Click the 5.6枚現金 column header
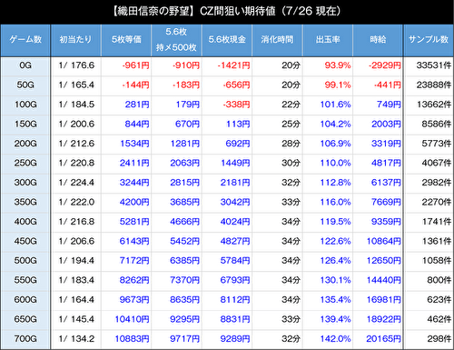Screen dimensions: 454x350 (227, 40)
